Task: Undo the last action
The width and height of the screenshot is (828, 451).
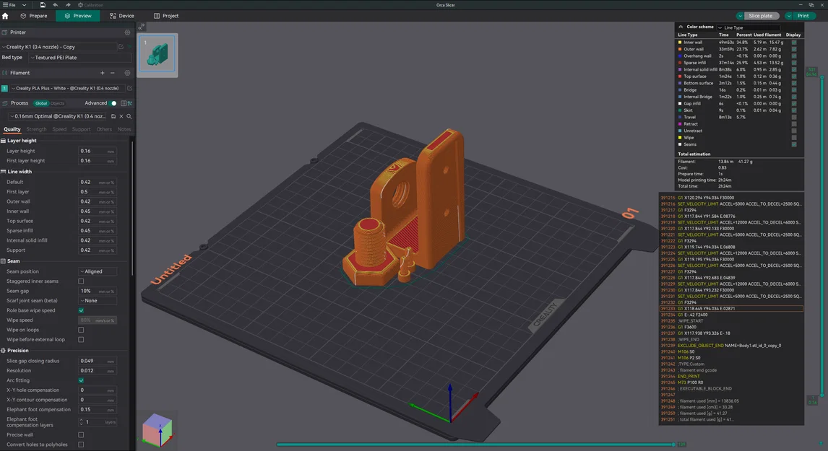Action: click(55, 5)
